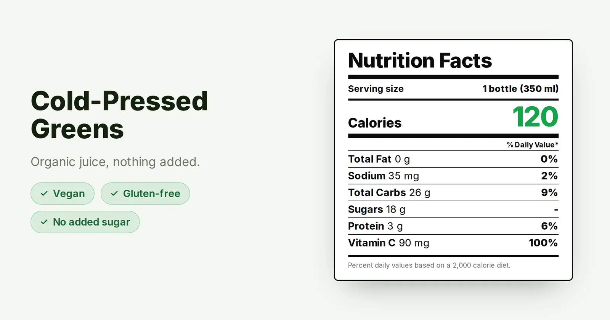Click the % Daily Value column header
This screenshot has height=320, width=610.
(x=533, y=145)
